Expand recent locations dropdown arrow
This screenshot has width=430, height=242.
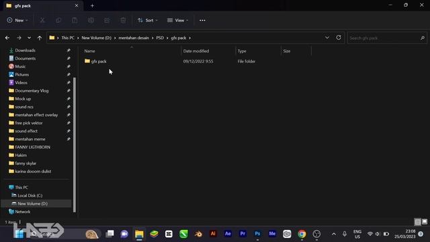click(x=29, y=38)
